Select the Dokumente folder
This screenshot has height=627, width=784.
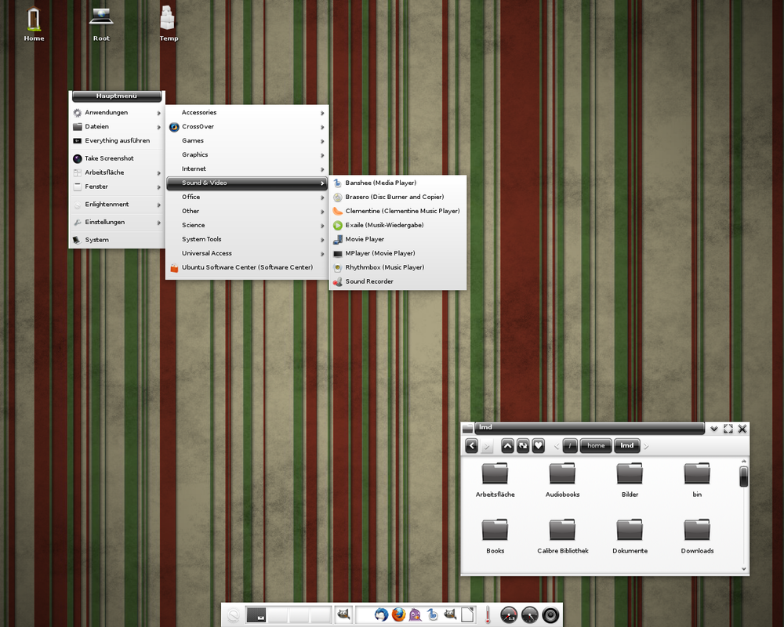click(x=630, y=537)
